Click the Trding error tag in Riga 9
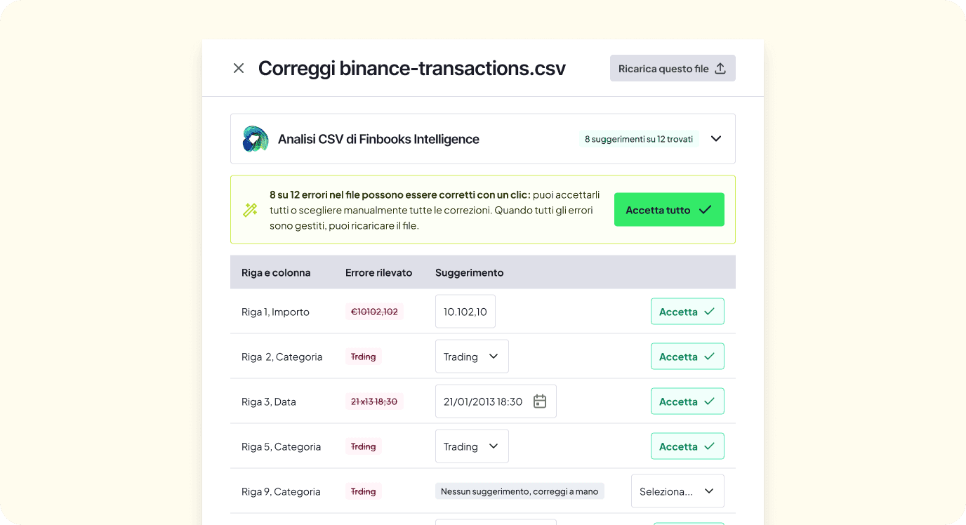The width and height of the screenshot is (966, 525). pyautogui.click(x=364, y=491)
